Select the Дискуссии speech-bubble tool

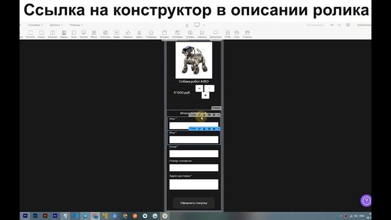click(x=216, y=34)
